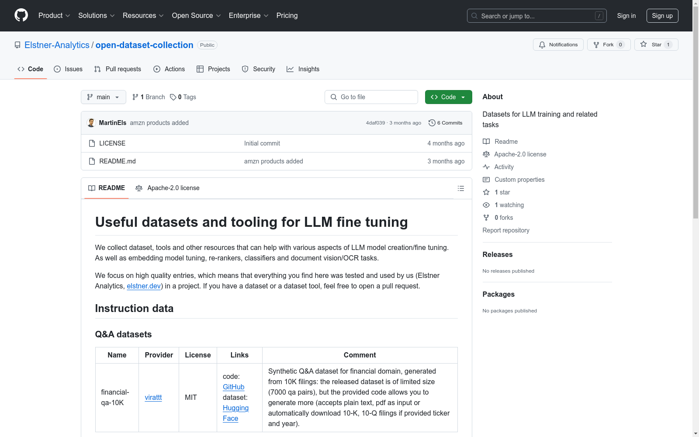Open the Elstner-Analytics organization link

pos(57,45)
